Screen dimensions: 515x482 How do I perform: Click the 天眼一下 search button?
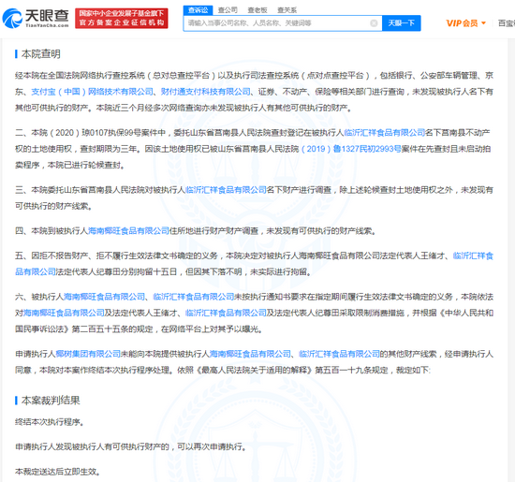pos(401,23)
